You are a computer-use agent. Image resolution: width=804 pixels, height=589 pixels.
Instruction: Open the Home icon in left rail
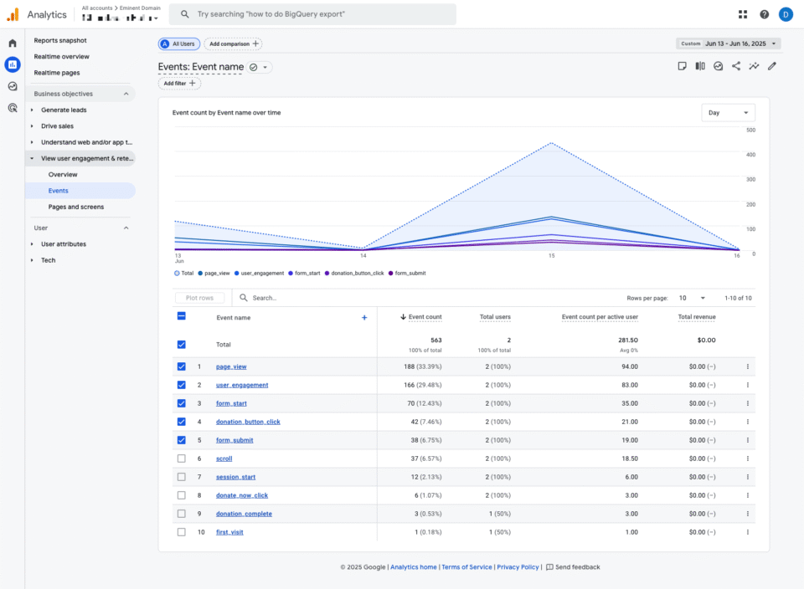coord(13,43)
